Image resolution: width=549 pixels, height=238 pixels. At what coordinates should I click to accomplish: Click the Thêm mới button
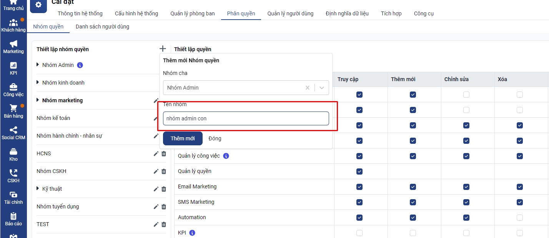coord(183,138)
